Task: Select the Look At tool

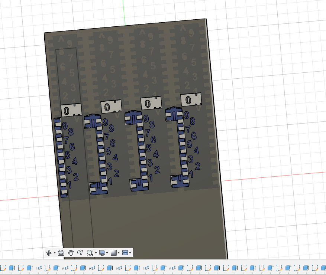Action: [61, 252]
